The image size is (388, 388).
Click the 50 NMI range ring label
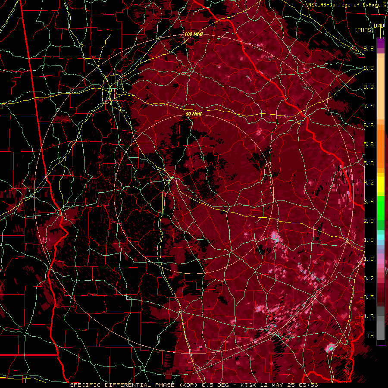[194, 114]
